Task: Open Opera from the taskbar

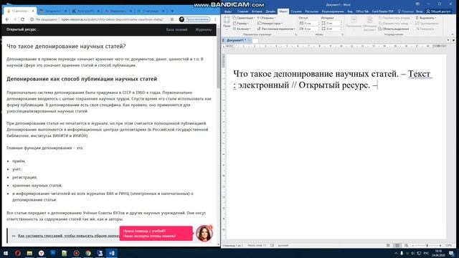Action: tap(18, 253)
